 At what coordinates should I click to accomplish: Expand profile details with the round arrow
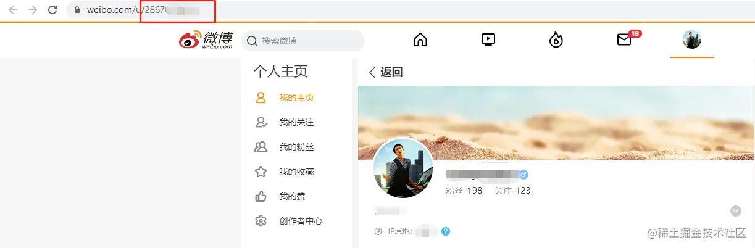coord(735,211)
